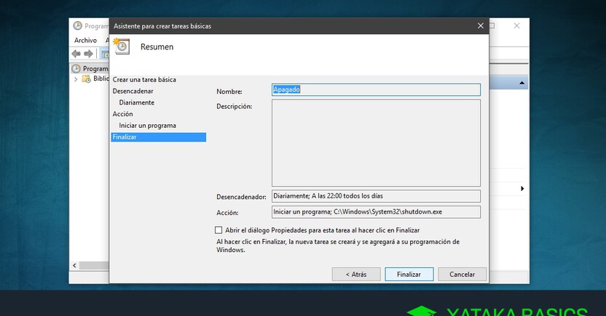This screenshot has height=316, width=606.
Task: Close the basic task wizard dialog
Action: click(480, 25)
